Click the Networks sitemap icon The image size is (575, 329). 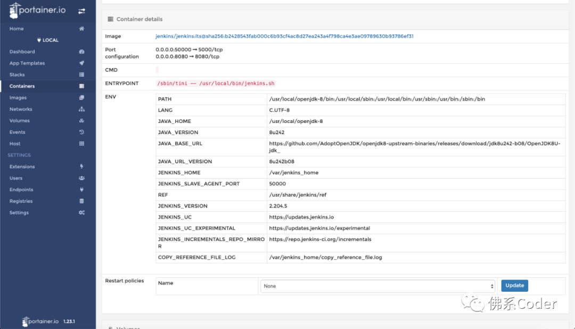pos(81,109)
